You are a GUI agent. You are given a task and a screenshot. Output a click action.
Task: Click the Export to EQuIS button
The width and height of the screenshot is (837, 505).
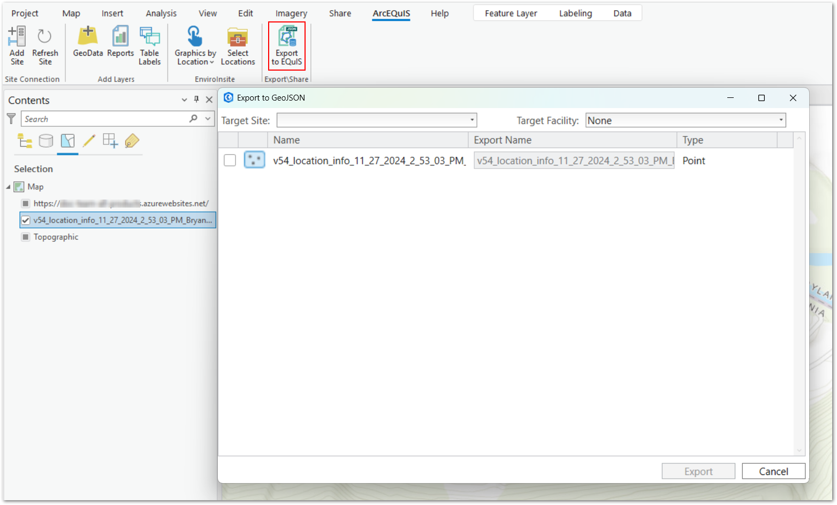pyautogui.click(x=287, y=45)
